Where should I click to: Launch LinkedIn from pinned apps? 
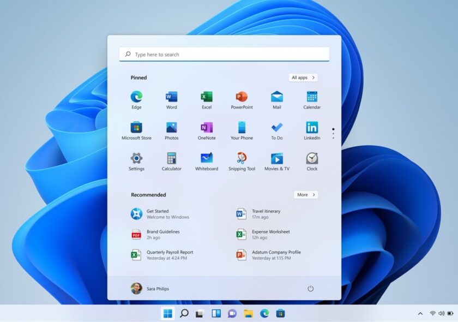pos(312,131)
